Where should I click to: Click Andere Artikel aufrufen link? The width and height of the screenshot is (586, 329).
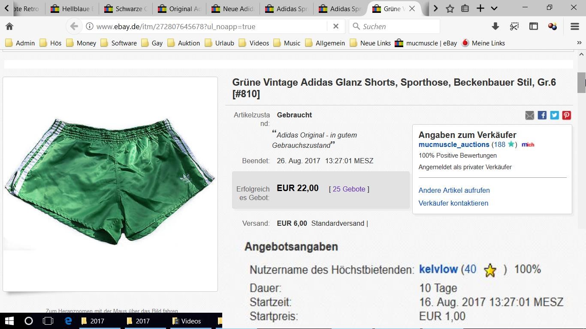coord(454,190)
